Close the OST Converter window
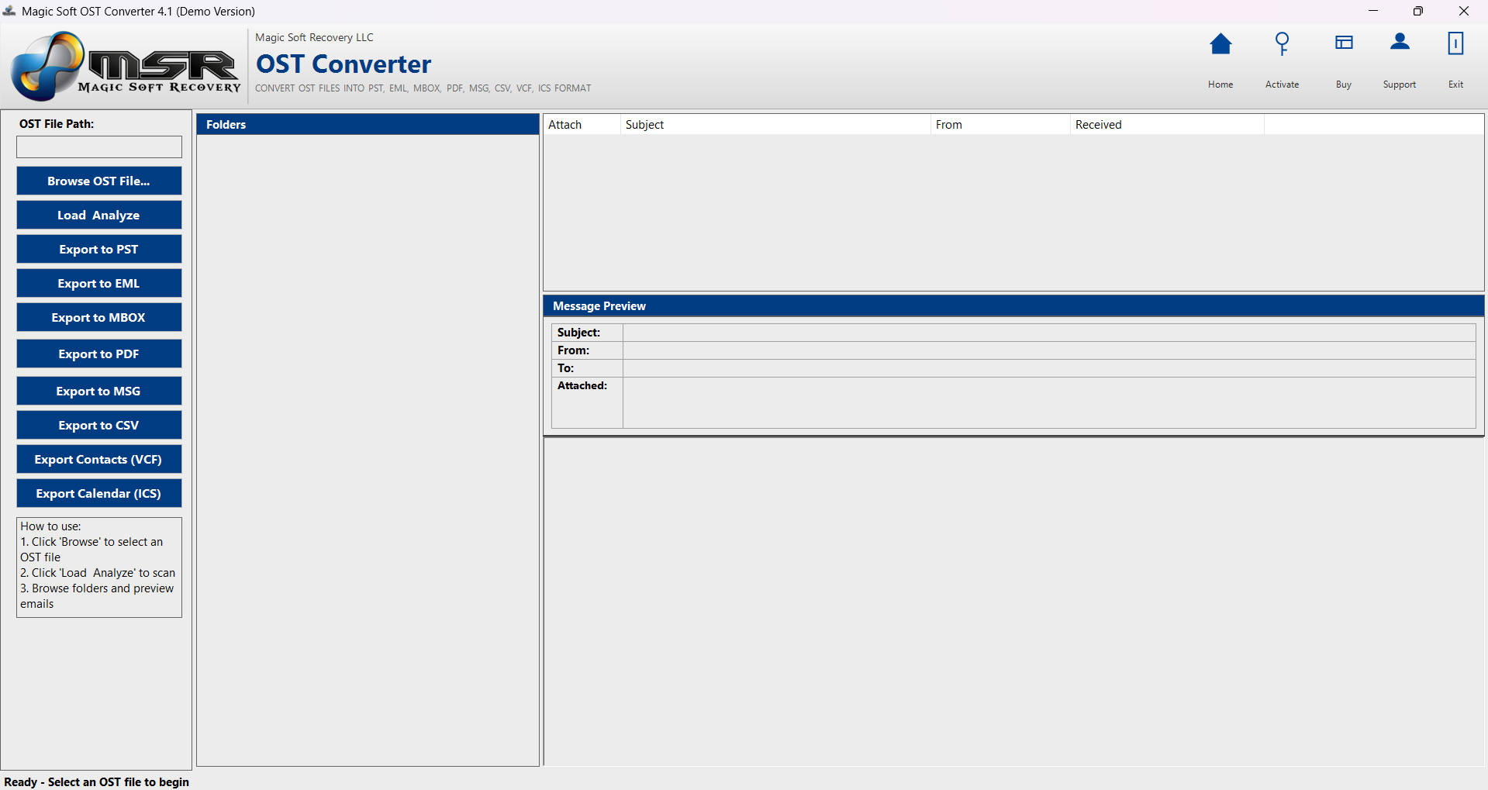The width and height of the screenshot is (1488, 790). point(1464,11)
